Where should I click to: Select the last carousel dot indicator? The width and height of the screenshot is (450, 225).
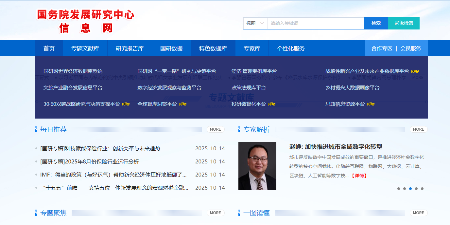tap(422, 189)
